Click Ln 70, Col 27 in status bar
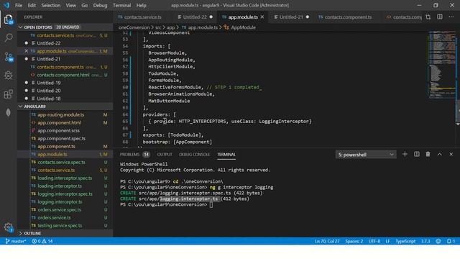 coord(327,241)
